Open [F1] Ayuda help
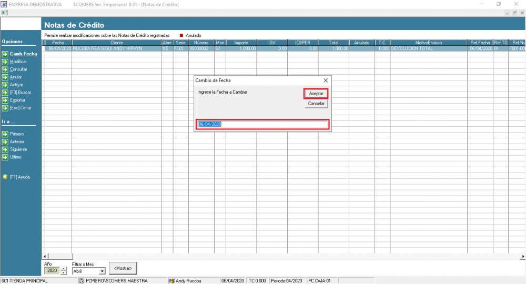Screen dimensions: 526x284 [x=20, y=177]
